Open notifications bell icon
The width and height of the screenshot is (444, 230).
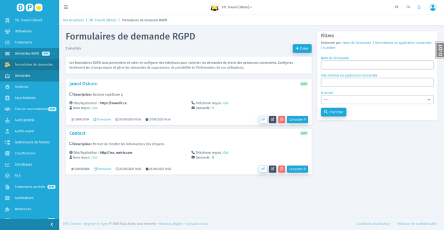pos(419,7)
